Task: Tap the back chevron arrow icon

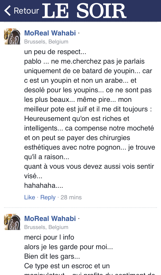Action: click(8, 11)
